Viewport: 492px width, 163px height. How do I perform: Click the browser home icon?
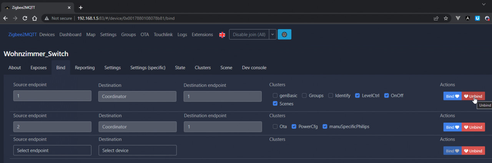point(34,18)
